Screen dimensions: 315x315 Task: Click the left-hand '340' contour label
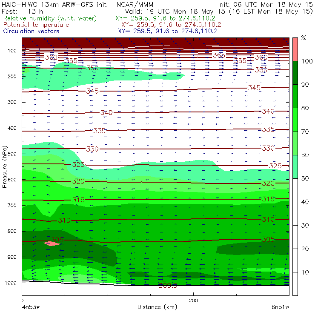(106, 112)
